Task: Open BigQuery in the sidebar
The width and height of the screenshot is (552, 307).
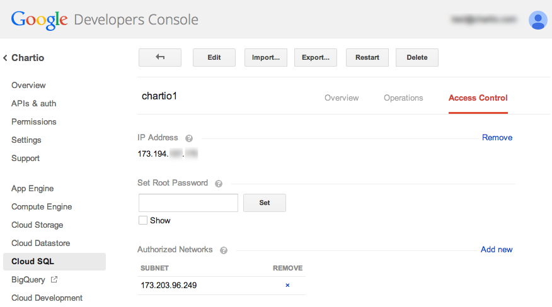Action: (x=28, y=280)
